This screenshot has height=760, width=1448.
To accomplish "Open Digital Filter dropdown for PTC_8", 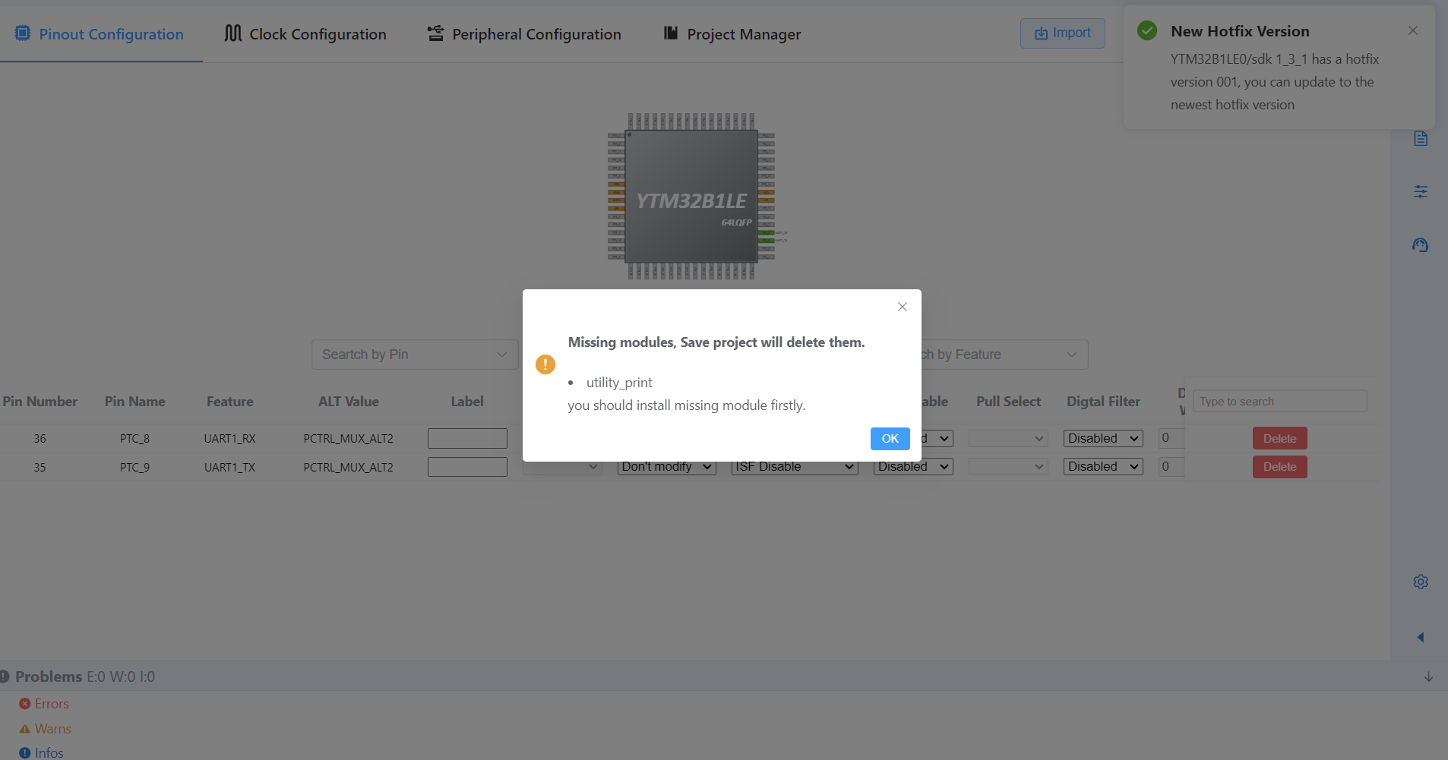I will click(x=1102, y=439).
